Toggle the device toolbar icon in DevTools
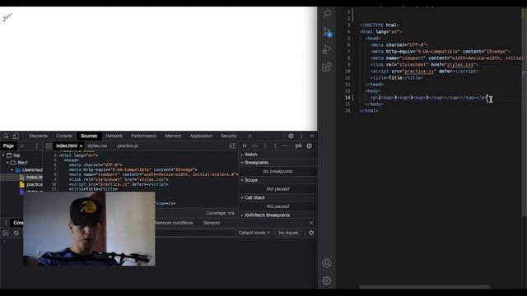The width and height of the screenshot is (527, 296). coord(16,136)
